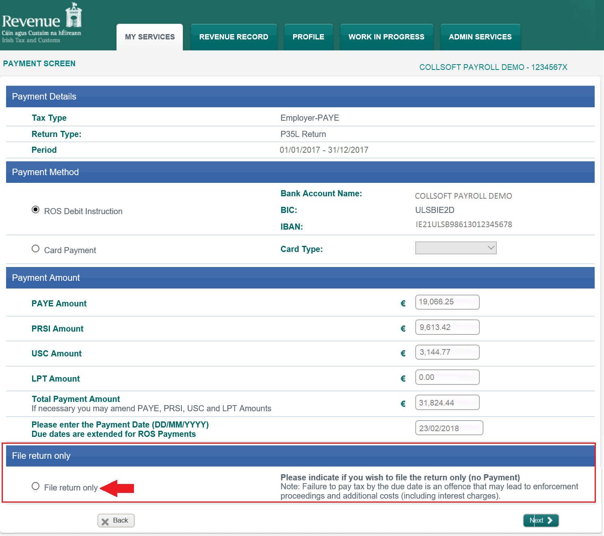Click the LPT Amount field
Screen dimensions: 604x536
[x=447, y=378]
